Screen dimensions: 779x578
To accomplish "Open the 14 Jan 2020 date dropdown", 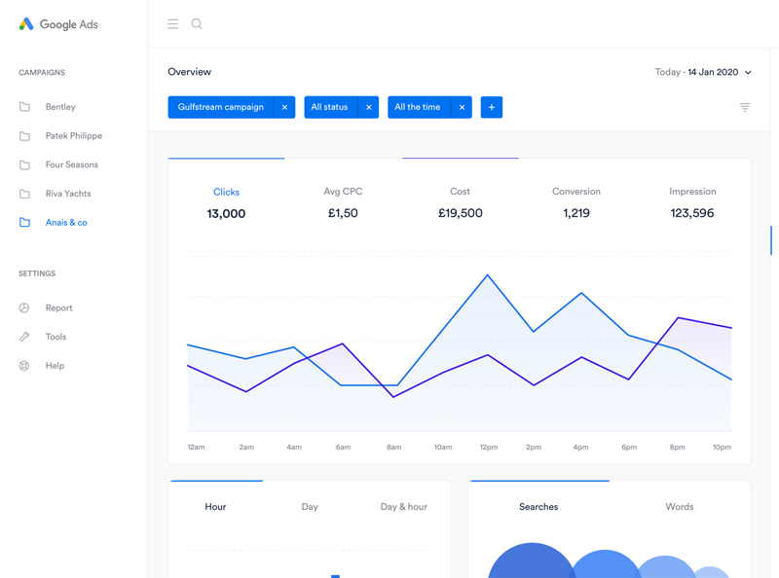I will (703, 72).
